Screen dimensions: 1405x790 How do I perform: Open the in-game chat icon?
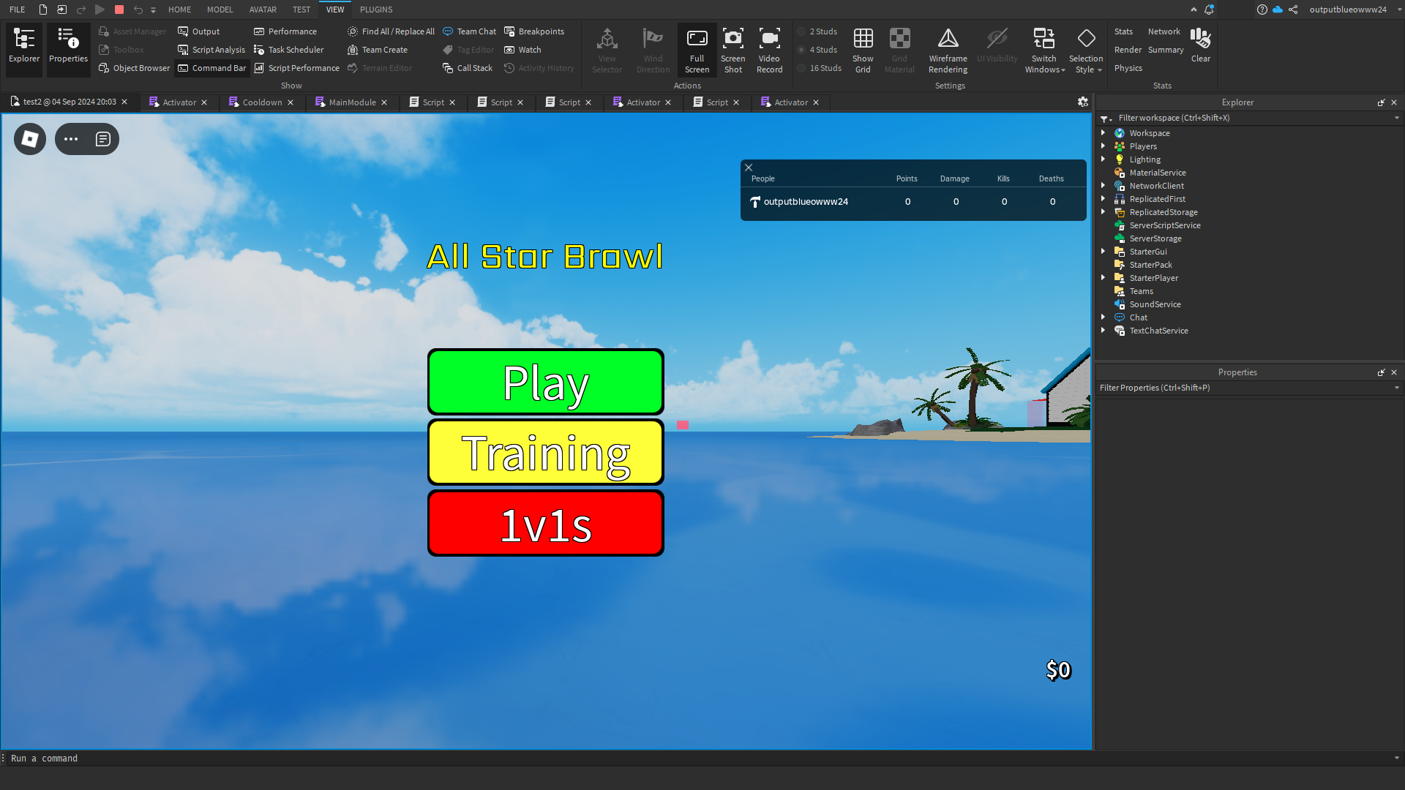click(x=103, y=139)
